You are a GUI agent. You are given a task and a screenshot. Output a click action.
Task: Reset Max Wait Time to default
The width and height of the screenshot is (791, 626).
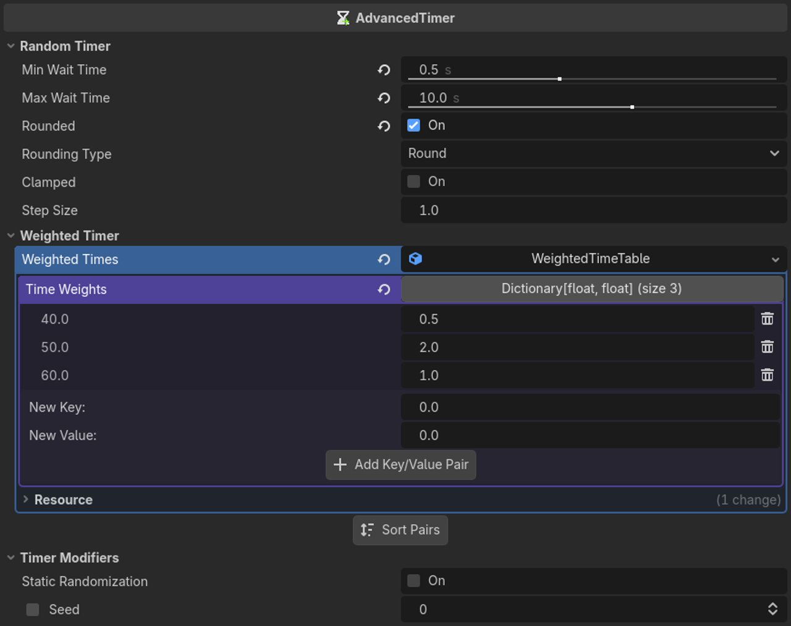384,98
